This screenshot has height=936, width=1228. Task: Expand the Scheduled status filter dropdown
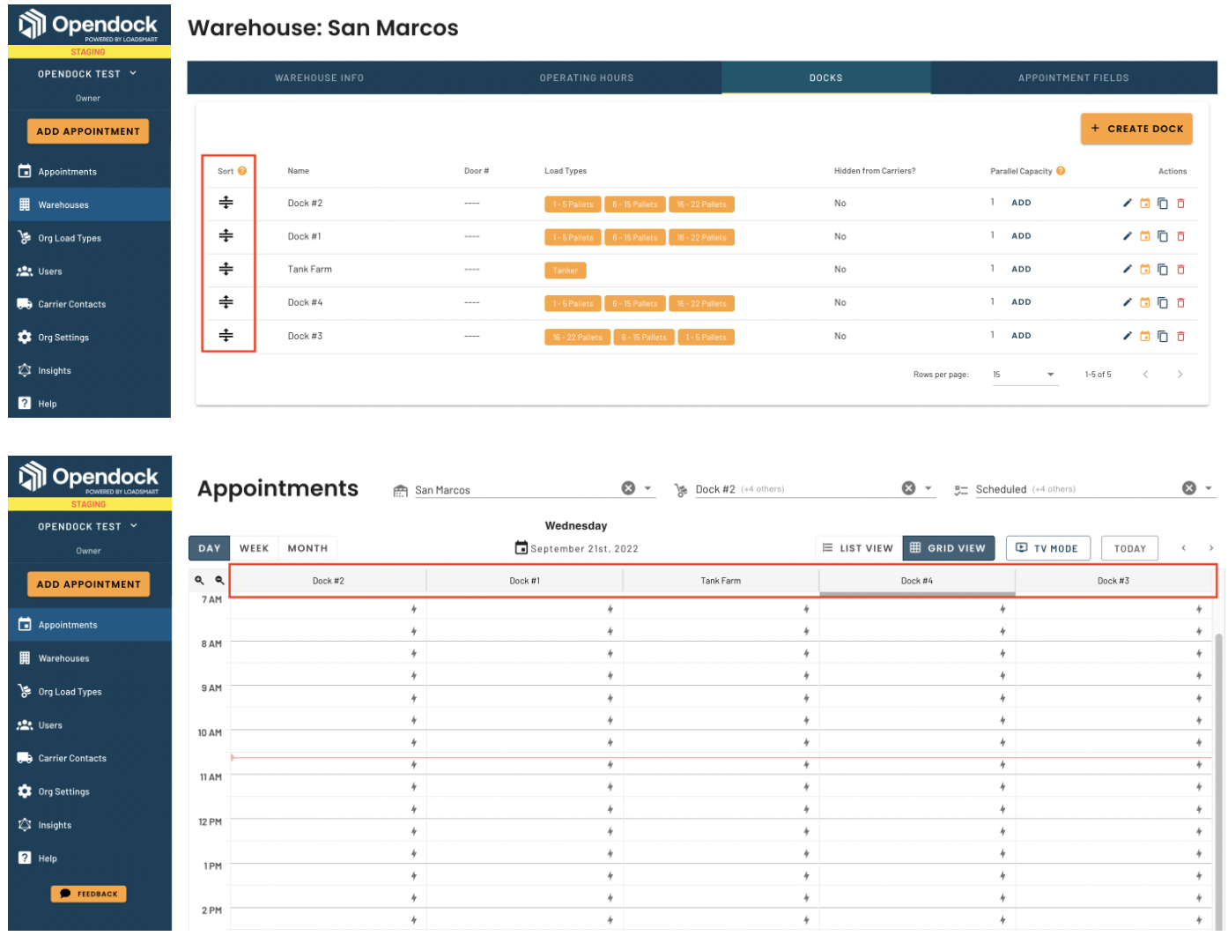pos(1209,488)
